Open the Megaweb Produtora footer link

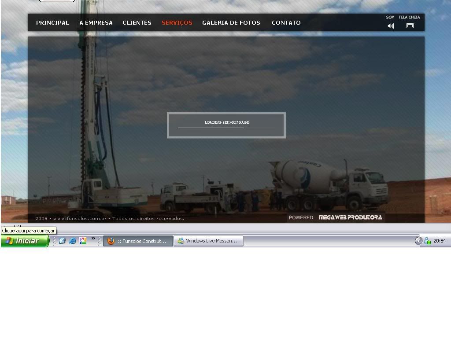pyautogui.click(x=350, y=217)
